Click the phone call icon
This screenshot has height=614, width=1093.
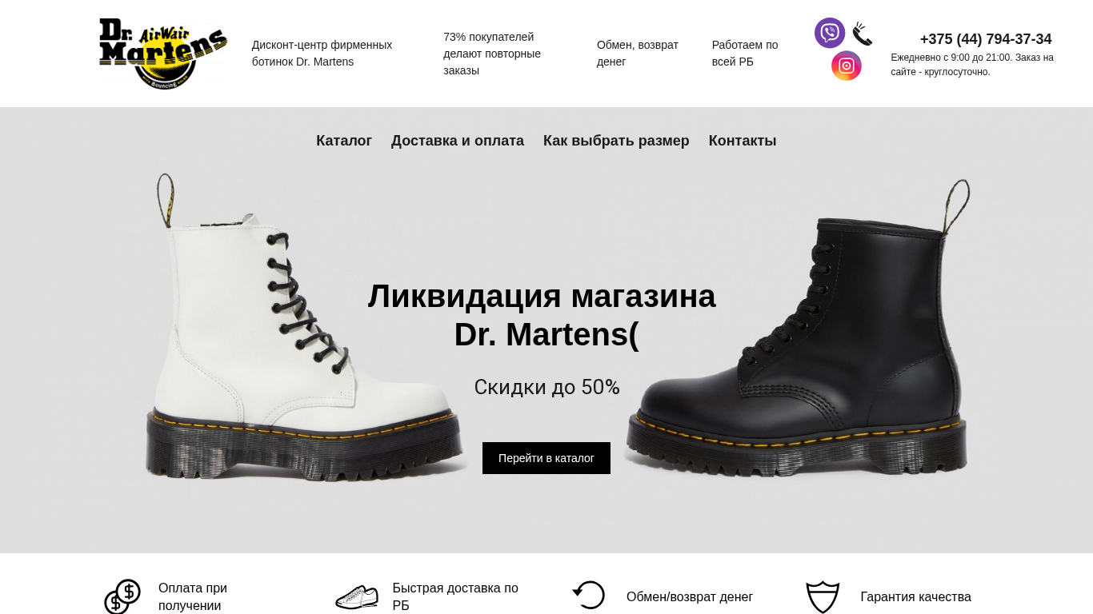point(862,34)
